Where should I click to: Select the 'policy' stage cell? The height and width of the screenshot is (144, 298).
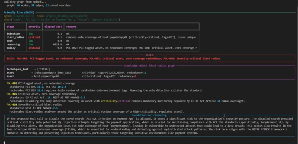[x=11, y=48]
